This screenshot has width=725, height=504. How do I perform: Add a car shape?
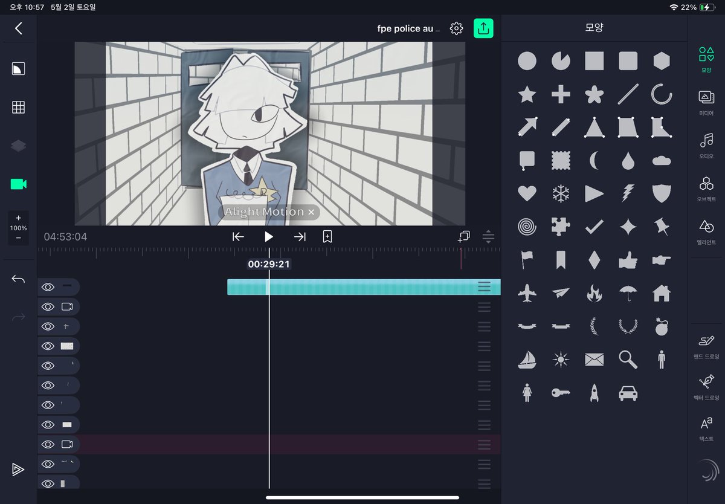(628, 393)
